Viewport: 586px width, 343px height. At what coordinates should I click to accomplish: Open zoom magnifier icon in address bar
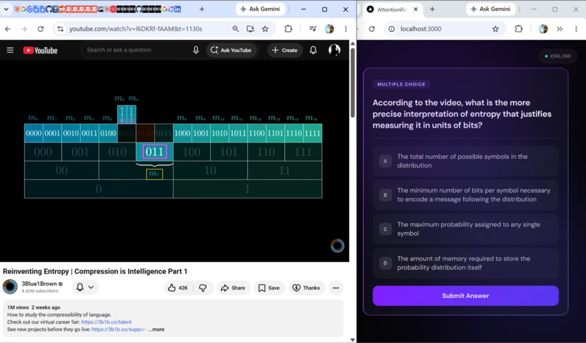(236, 29)
